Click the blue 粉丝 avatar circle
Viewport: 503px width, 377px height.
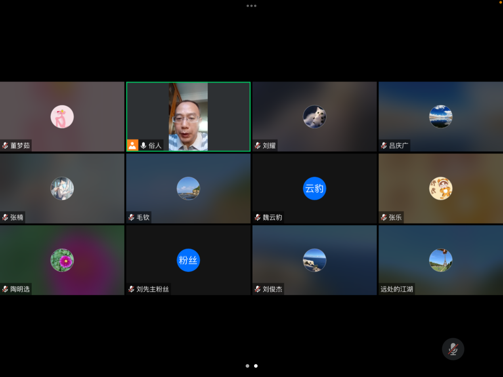(188, 260)
